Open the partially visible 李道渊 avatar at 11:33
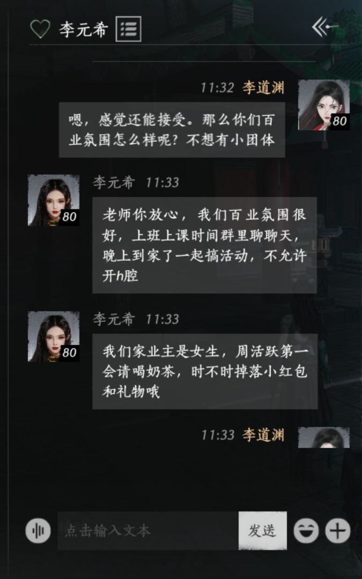Image resolution: width=362 pixels, height=579 pixels. point(323,437)
